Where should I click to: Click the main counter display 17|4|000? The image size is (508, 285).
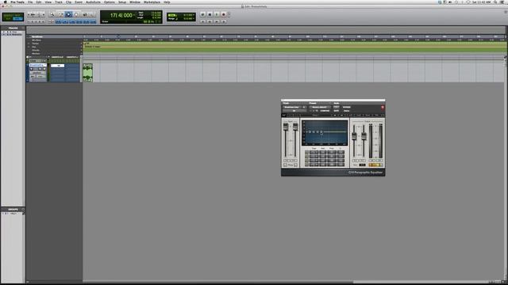coord(121,15)
